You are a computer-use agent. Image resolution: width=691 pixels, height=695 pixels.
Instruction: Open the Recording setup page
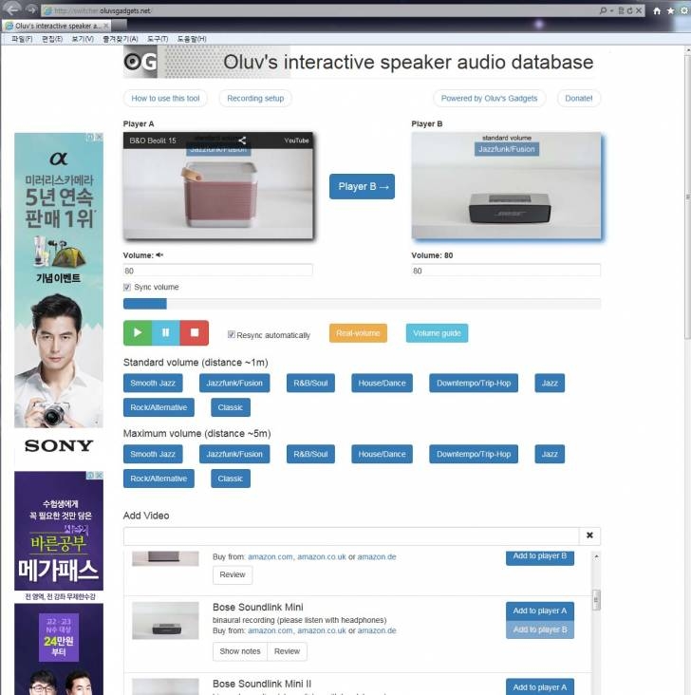(255, 99)
